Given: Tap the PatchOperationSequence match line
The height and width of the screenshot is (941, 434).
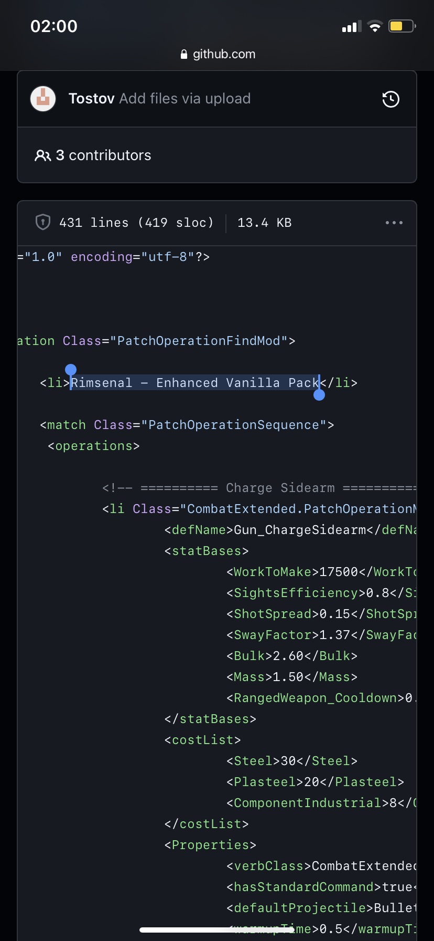Looking at the screenshot, I should [x=187, y=425].
